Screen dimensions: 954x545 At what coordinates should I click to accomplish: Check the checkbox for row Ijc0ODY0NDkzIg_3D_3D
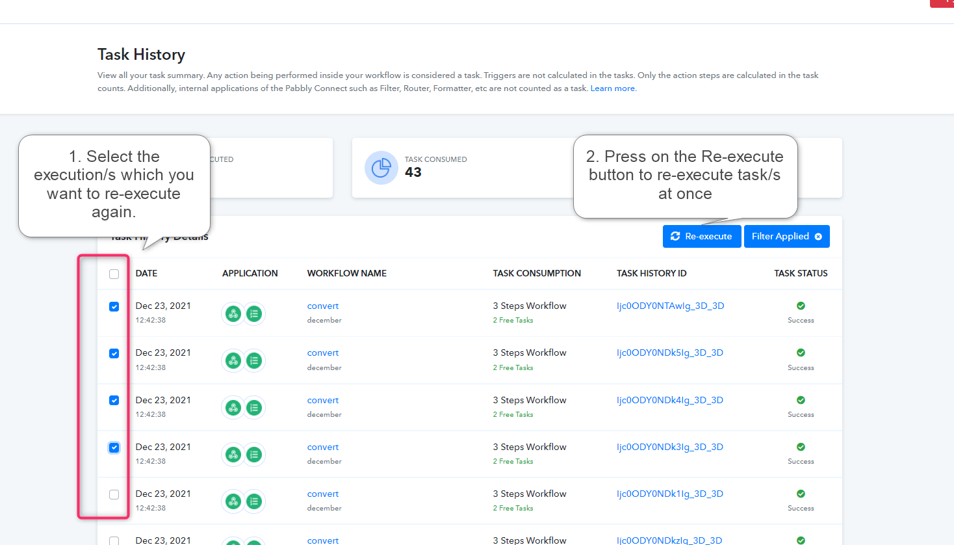[114, 540]
